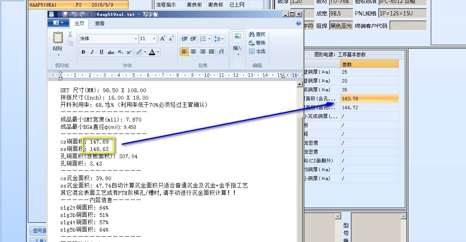Viewport: 466px width, 242px height.
Task: Open the paragraph settings icon
Action: coord(222,51)
